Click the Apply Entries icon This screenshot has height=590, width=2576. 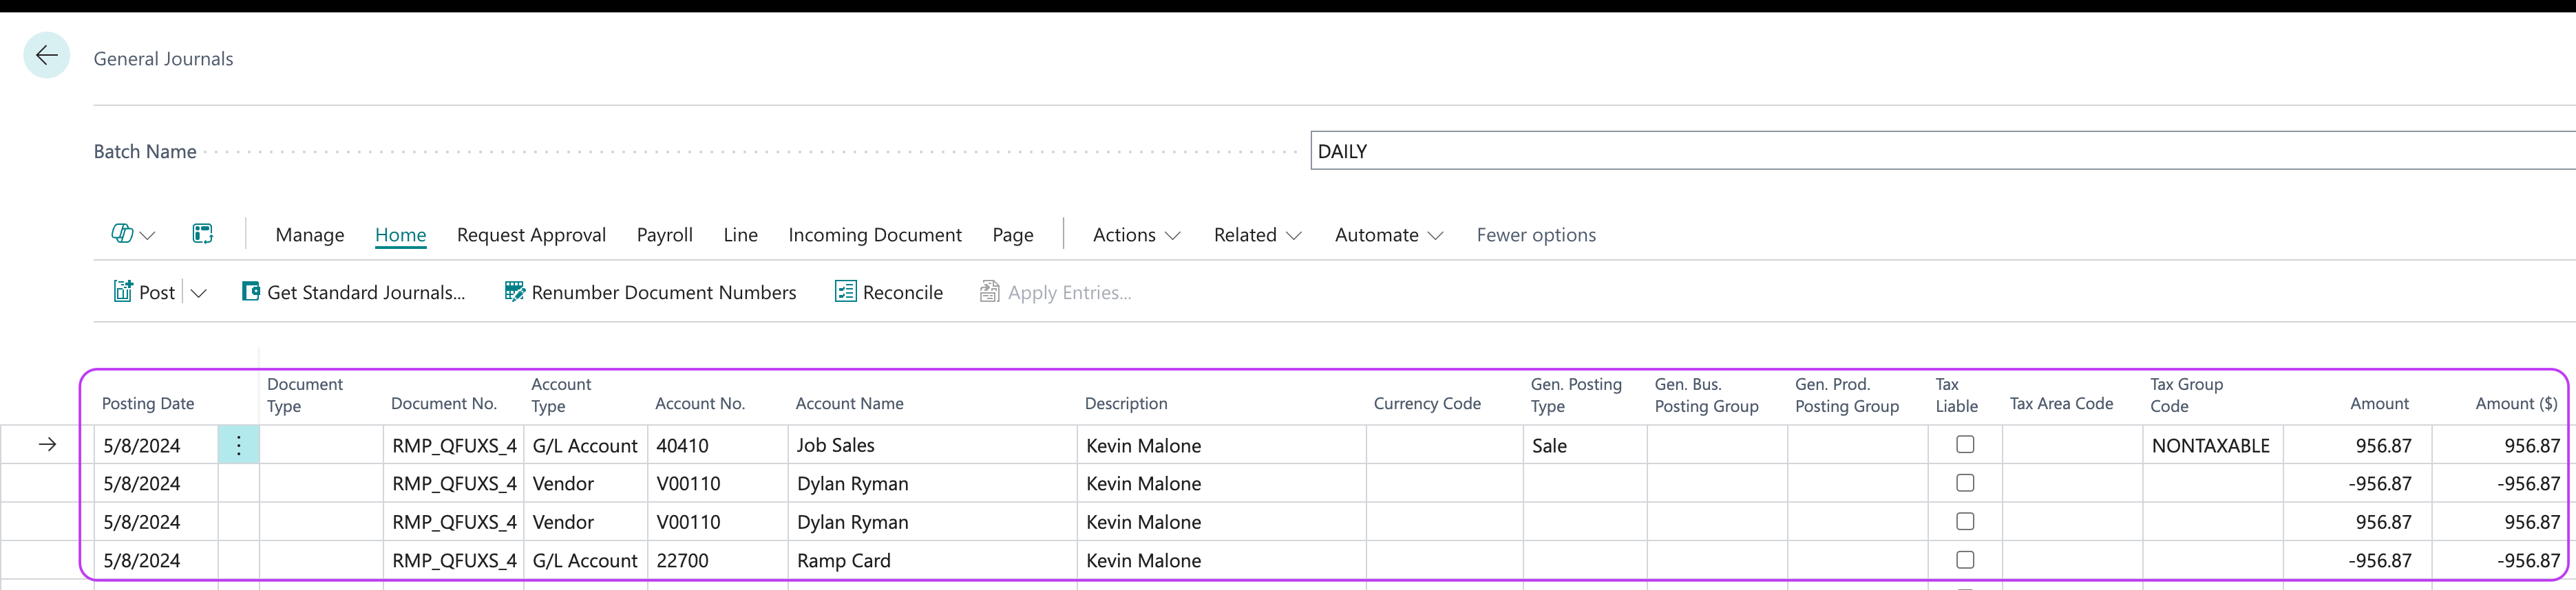989,292
